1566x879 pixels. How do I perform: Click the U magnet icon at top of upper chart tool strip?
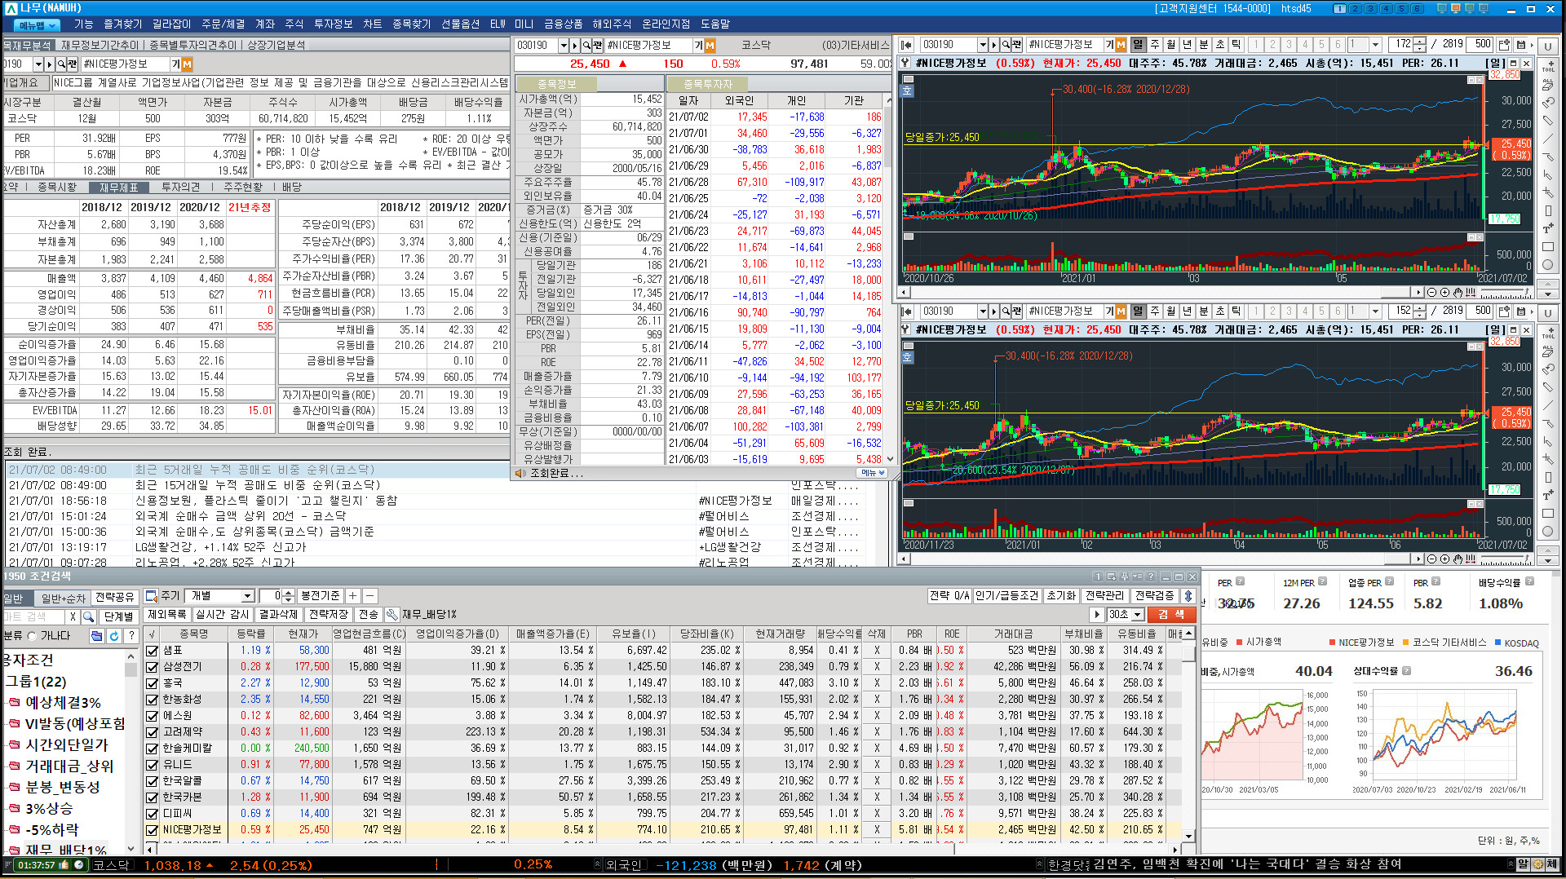[x=1547, y=46]
